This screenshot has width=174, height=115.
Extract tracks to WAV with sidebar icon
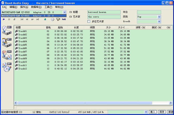pos(7,30)
